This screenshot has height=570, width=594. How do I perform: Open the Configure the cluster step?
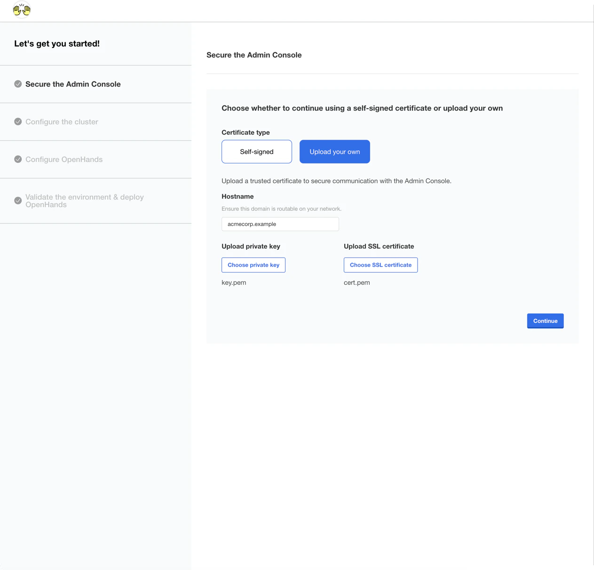pos(62,121)
